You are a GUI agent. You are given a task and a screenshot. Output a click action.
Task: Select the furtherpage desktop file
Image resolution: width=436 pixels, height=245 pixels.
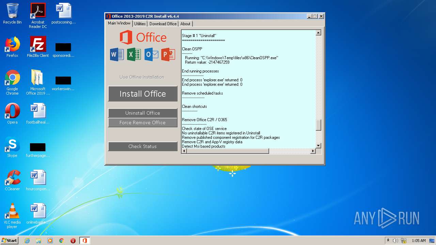[x=38, y=150]
